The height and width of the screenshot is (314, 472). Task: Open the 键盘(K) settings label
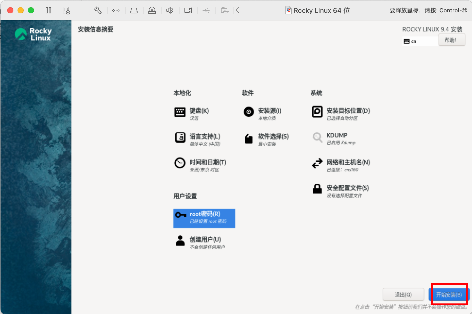[x=199, y=111]
